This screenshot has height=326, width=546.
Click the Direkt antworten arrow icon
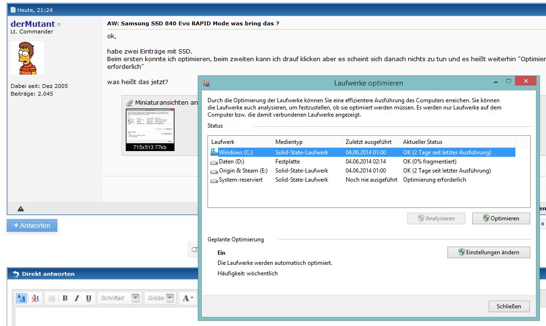point(16,274)
